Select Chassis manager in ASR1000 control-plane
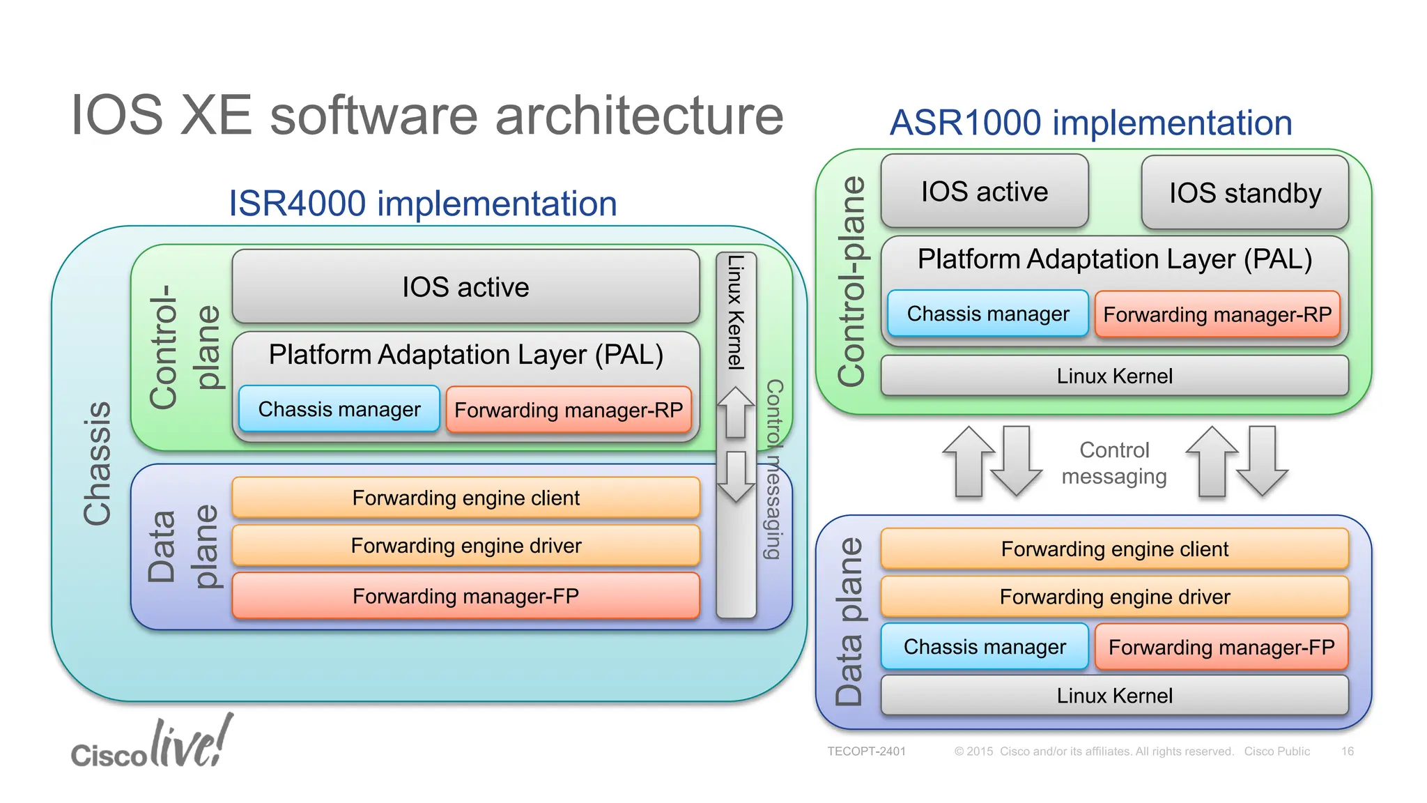 pos(988,314)
